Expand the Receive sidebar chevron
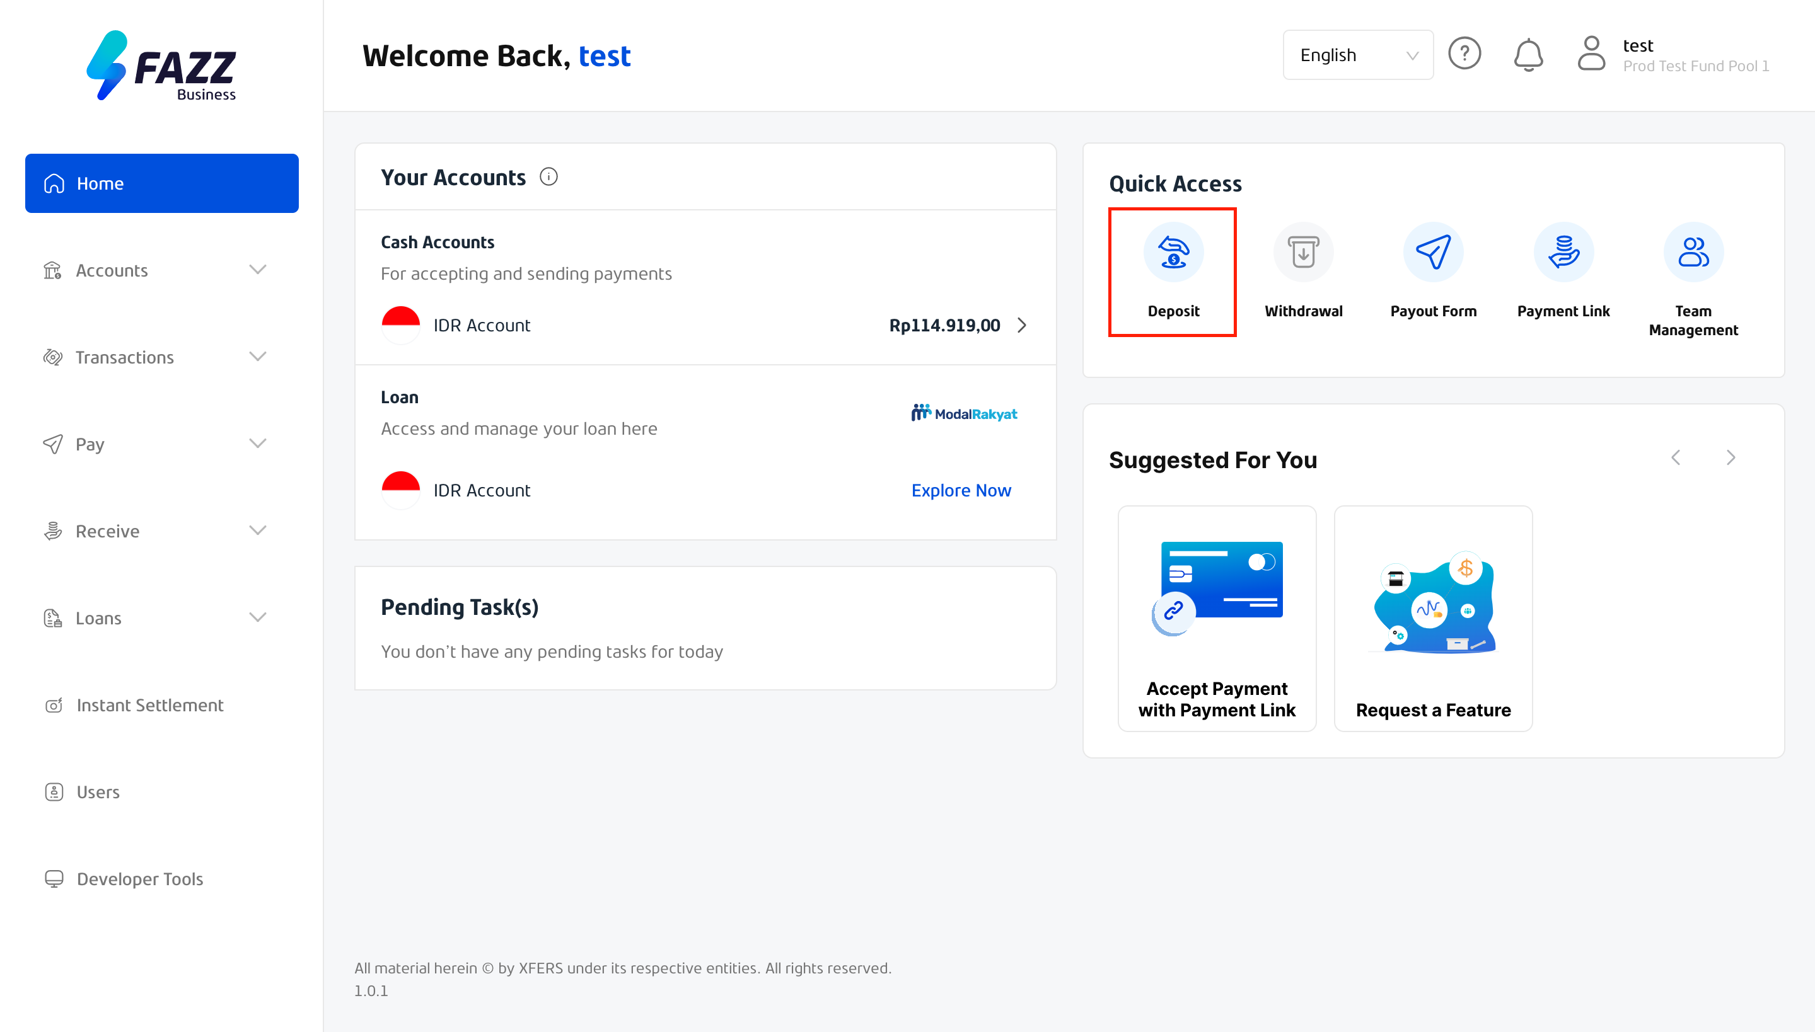The height and width of the screenshot is (1032, 1815). click(x=257, y=530)
